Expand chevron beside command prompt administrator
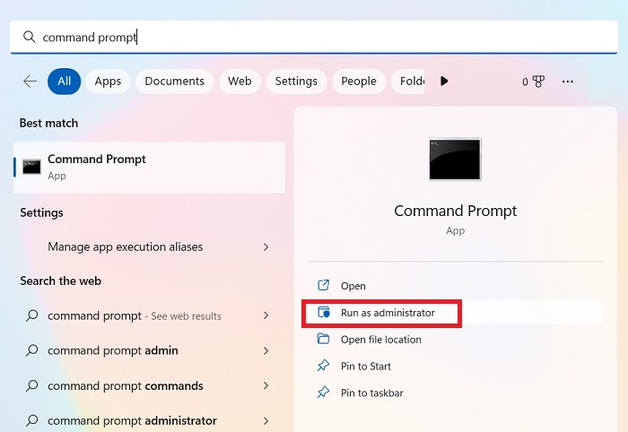 point(266,421)
